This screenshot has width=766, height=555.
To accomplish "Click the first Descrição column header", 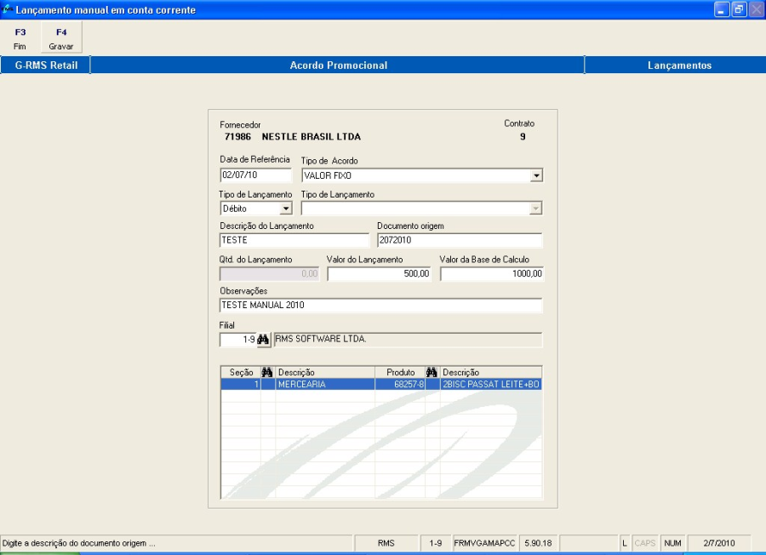I will 325,372.
